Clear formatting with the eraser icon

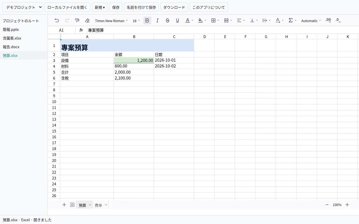(87, 20)
